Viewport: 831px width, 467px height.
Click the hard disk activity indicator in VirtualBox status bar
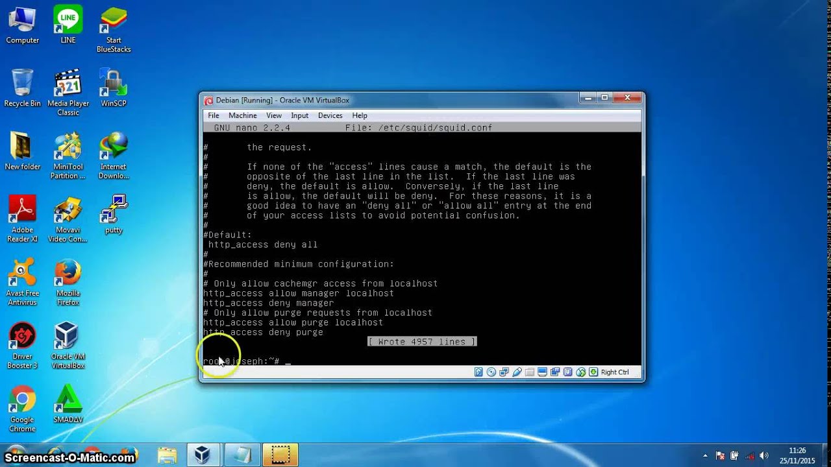(x=478, y=372)
